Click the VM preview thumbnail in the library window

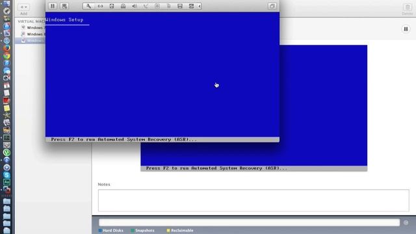pyautogui.click(x=323, y=109)
